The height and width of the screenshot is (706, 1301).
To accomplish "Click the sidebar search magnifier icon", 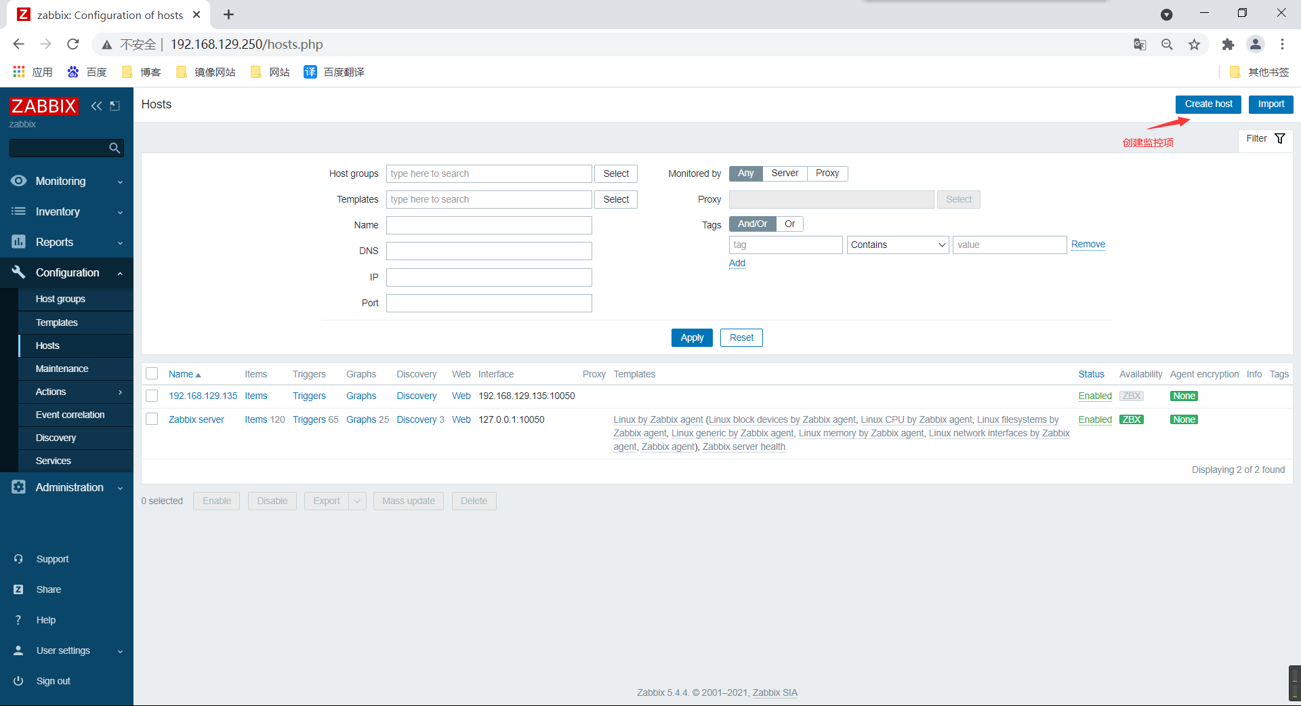I will (x=115, y=148).
